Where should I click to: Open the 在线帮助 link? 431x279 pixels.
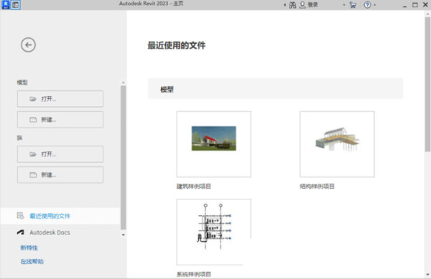point(32,262)
